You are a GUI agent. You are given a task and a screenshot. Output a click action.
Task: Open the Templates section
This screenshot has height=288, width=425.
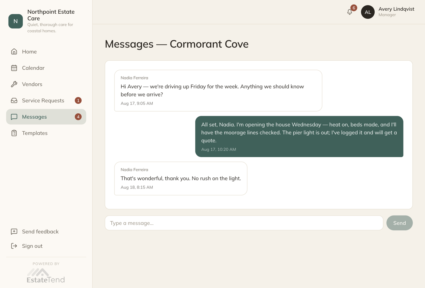pyautogui.click(x=46, y=133)
